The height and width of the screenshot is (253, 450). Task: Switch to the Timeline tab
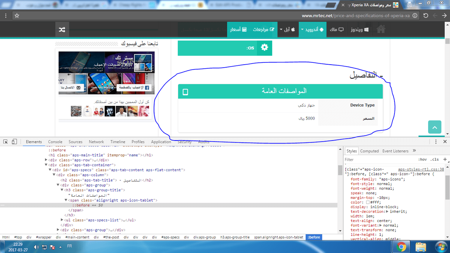pos(118,142)
